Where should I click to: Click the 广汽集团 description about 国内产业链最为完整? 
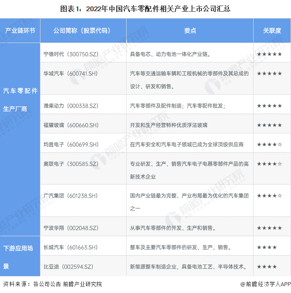(x=189, y=202)
